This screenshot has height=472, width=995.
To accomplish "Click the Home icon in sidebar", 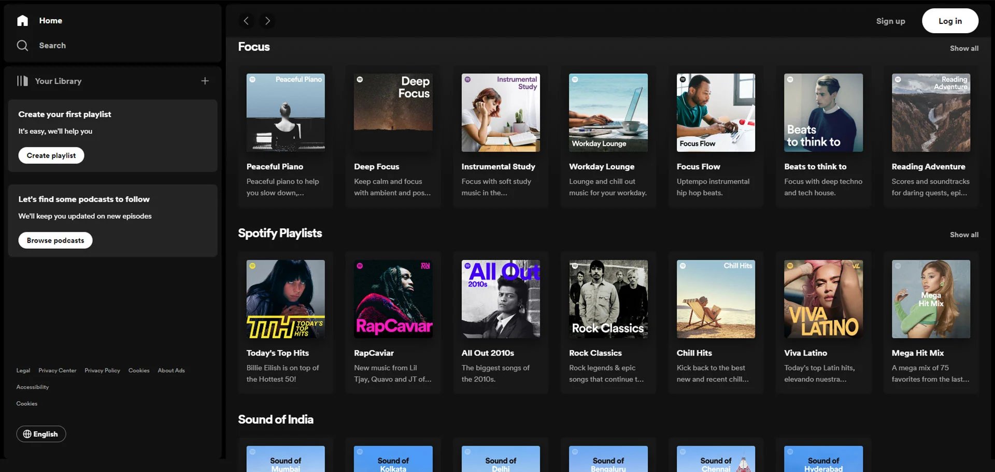I will pos(22,21).
